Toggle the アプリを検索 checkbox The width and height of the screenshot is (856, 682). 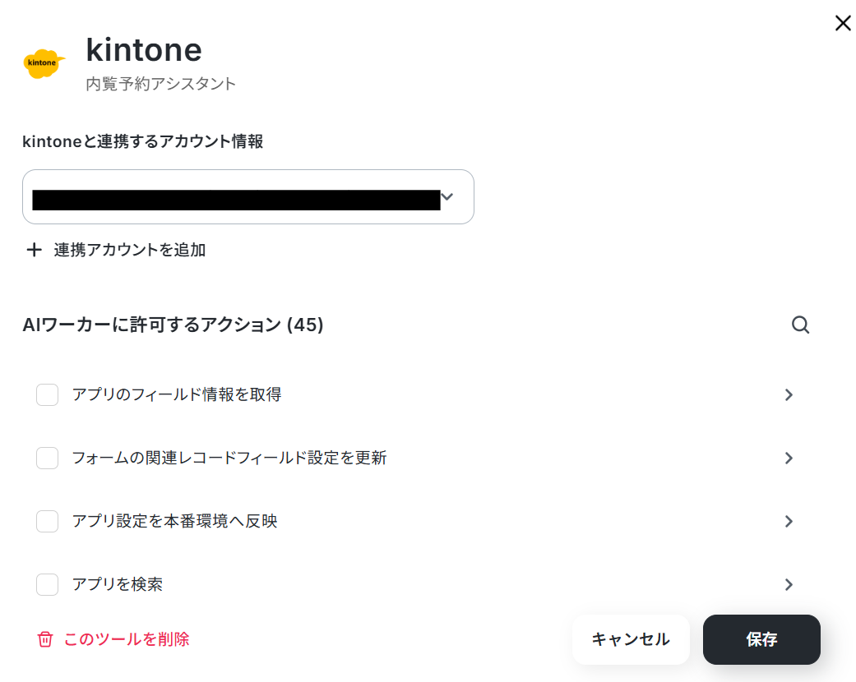pyautogui.click(x=48, y=584)
